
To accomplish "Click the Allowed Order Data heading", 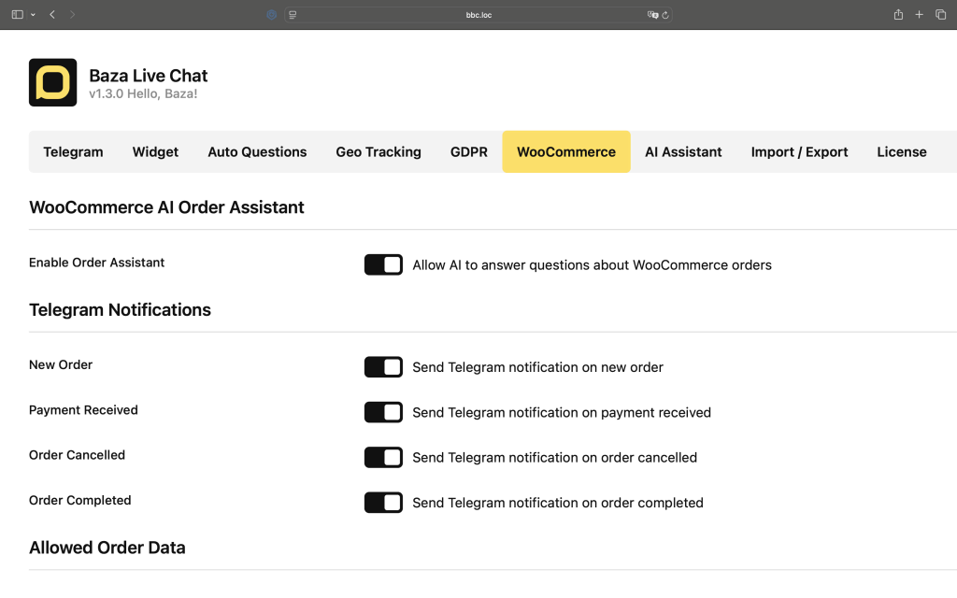I will point(107,548).
